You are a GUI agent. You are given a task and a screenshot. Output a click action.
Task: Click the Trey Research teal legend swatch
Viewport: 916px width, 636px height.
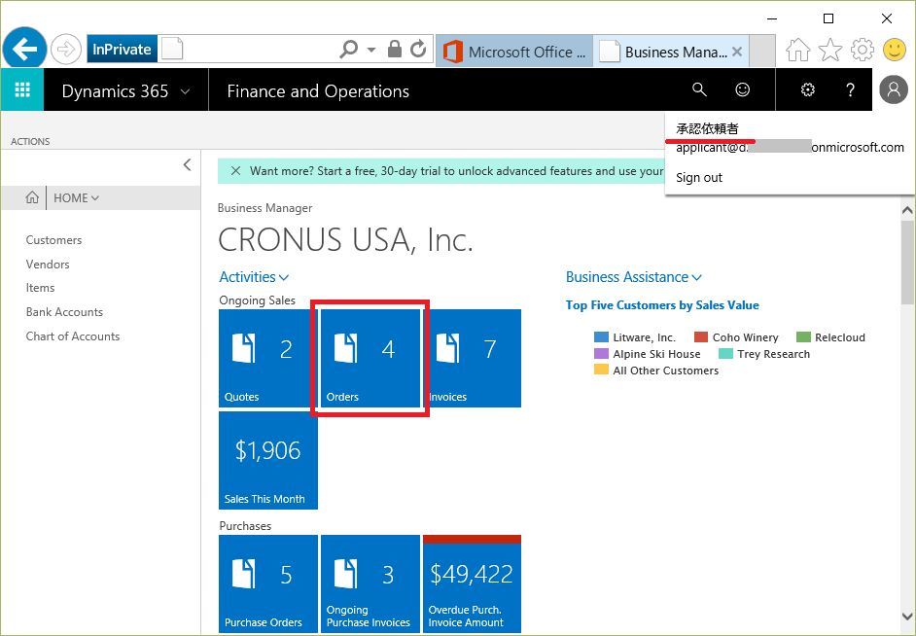(x=725, y=353)
